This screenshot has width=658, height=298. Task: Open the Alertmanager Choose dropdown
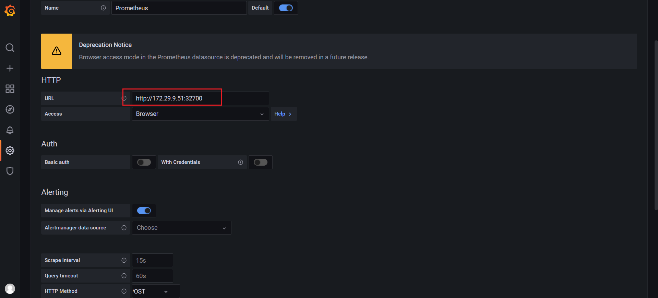(x=181, y=228)
